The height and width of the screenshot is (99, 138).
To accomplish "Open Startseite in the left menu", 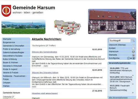I will point(16,39).
